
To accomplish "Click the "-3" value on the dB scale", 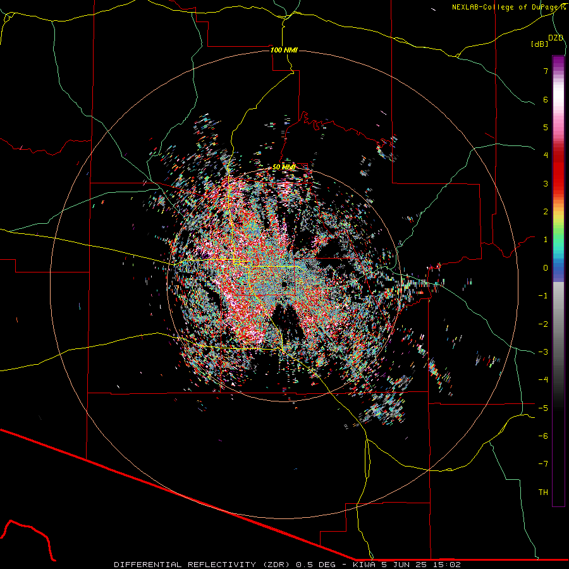I will tap(543, 352).
